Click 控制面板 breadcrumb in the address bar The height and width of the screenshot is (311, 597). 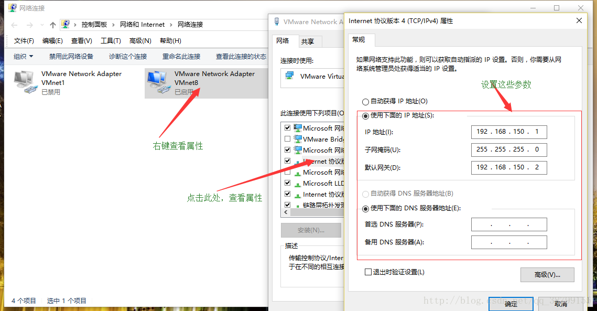[x=94, y=25]
